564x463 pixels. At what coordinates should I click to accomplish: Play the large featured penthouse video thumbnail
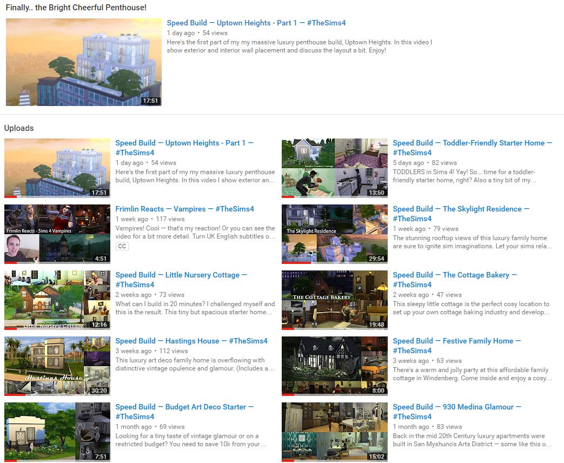click(x=83, y=62)
